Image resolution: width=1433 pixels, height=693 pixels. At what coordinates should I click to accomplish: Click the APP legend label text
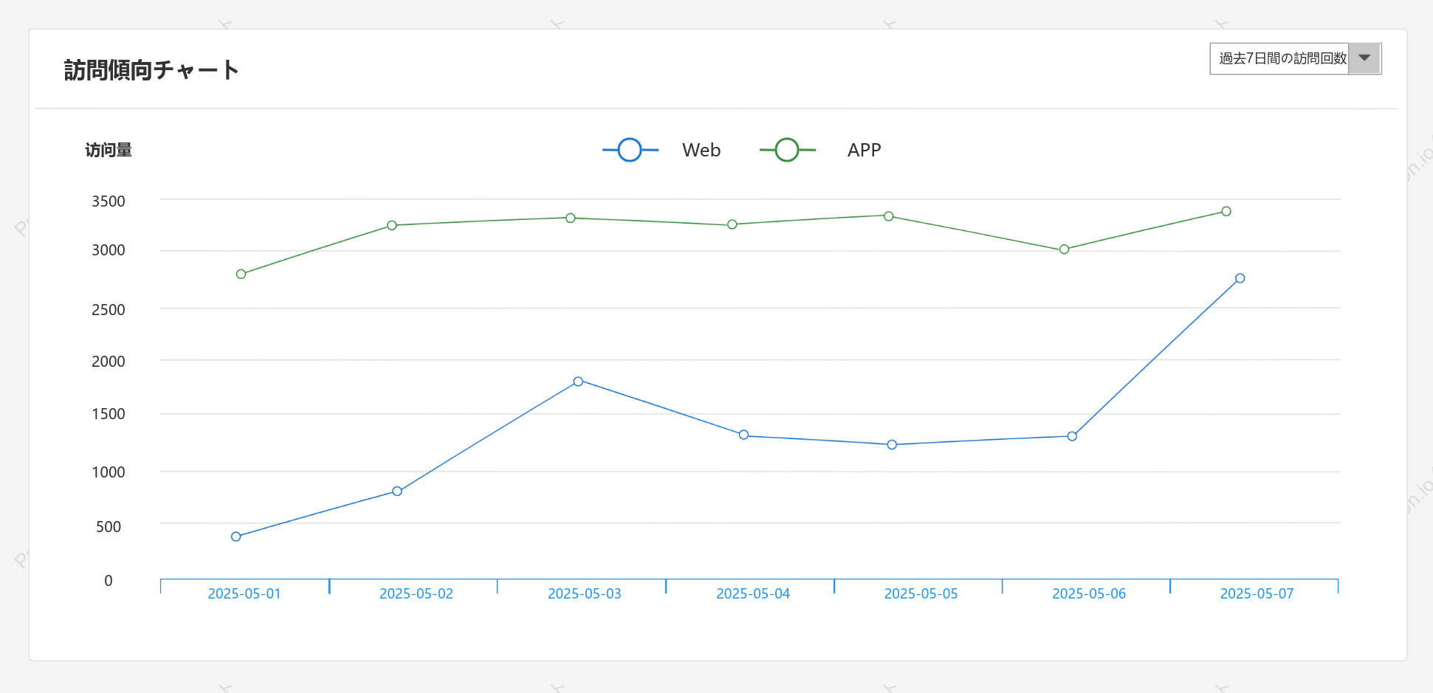click(864, 150)
